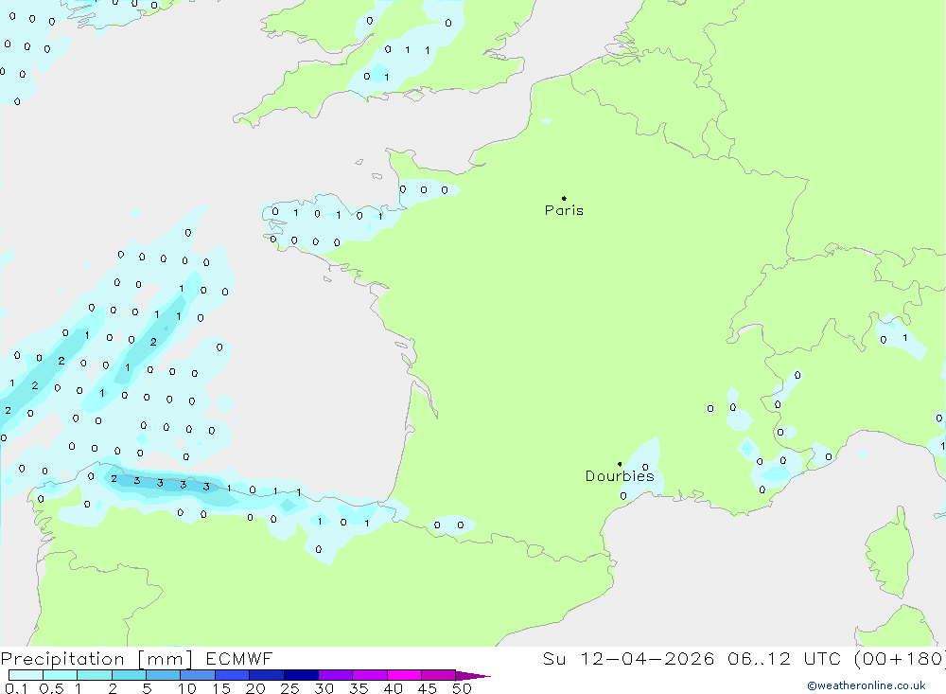Image resolution: width=946 pixels, height=694 pixels.
Task: Pick the 35–40 mm legend color segment
Action: (369, 675)
